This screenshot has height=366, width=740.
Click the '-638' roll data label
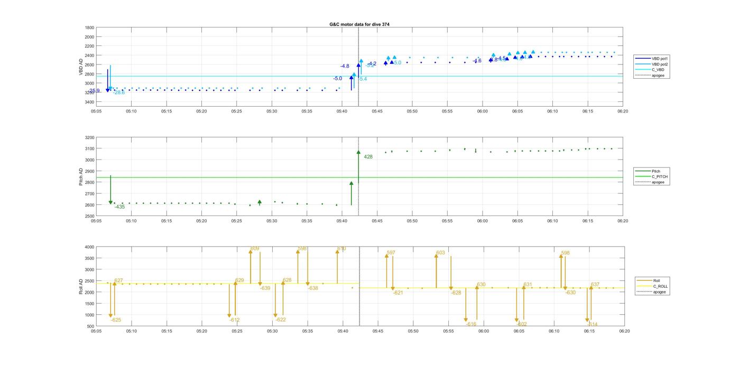point(313,288)
